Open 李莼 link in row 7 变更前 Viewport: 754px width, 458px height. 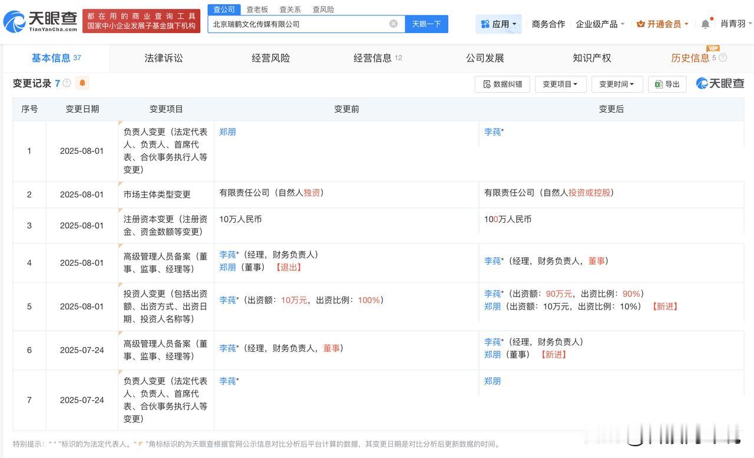pyautogui.click(x=227, y=381)
